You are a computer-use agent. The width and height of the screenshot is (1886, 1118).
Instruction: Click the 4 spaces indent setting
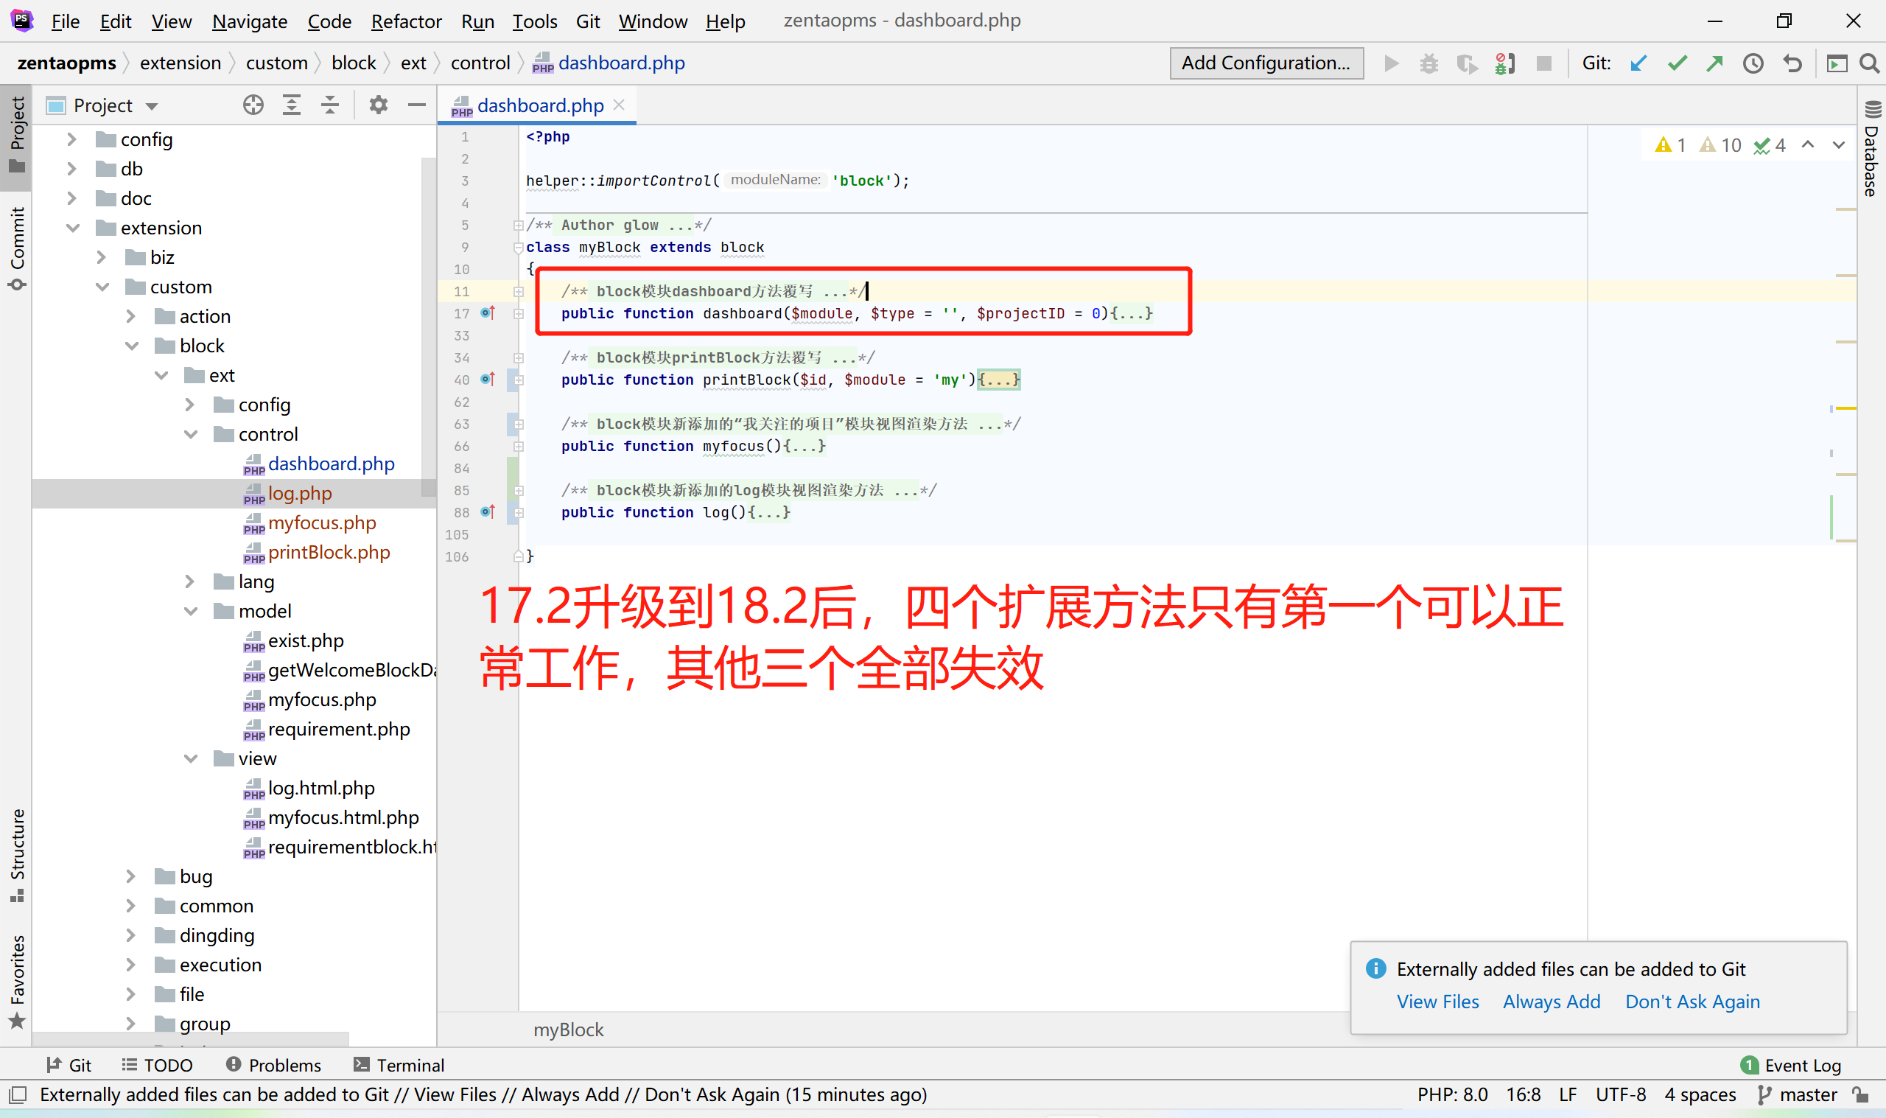1700,1094
